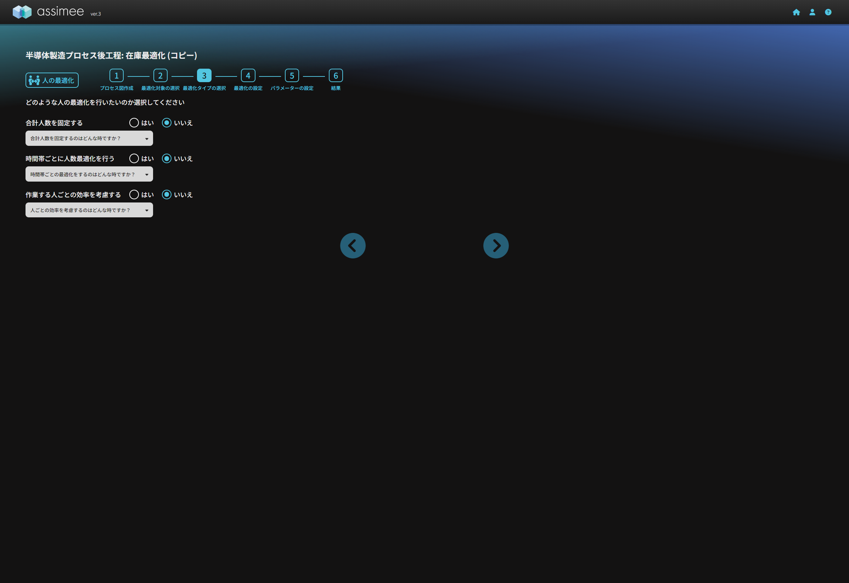
Task: Click the 作業する人ごとの効率を考慮する label
Action: (73, 195)
